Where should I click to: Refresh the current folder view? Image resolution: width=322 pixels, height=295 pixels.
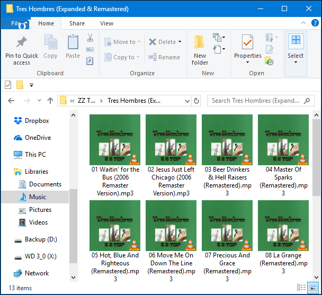coord(196,101)
